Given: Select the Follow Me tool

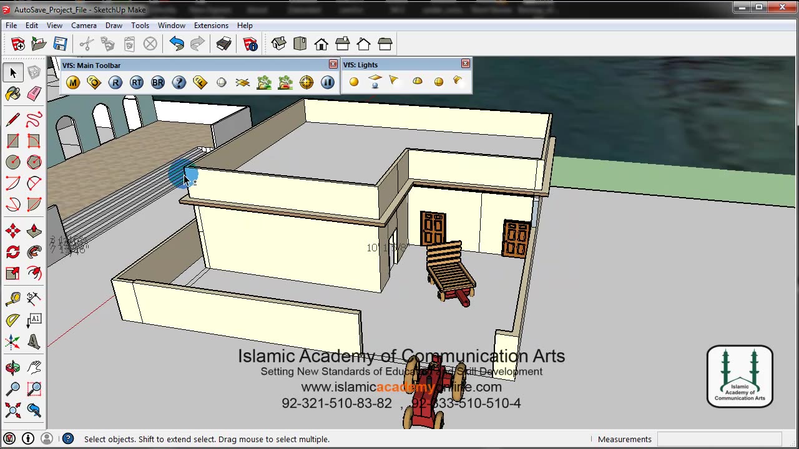Looking at the screenshot, I should pos(34,252).
